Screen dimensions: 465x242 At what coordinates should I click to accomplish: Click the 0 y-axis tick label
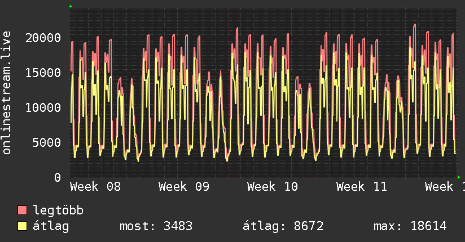58,177
